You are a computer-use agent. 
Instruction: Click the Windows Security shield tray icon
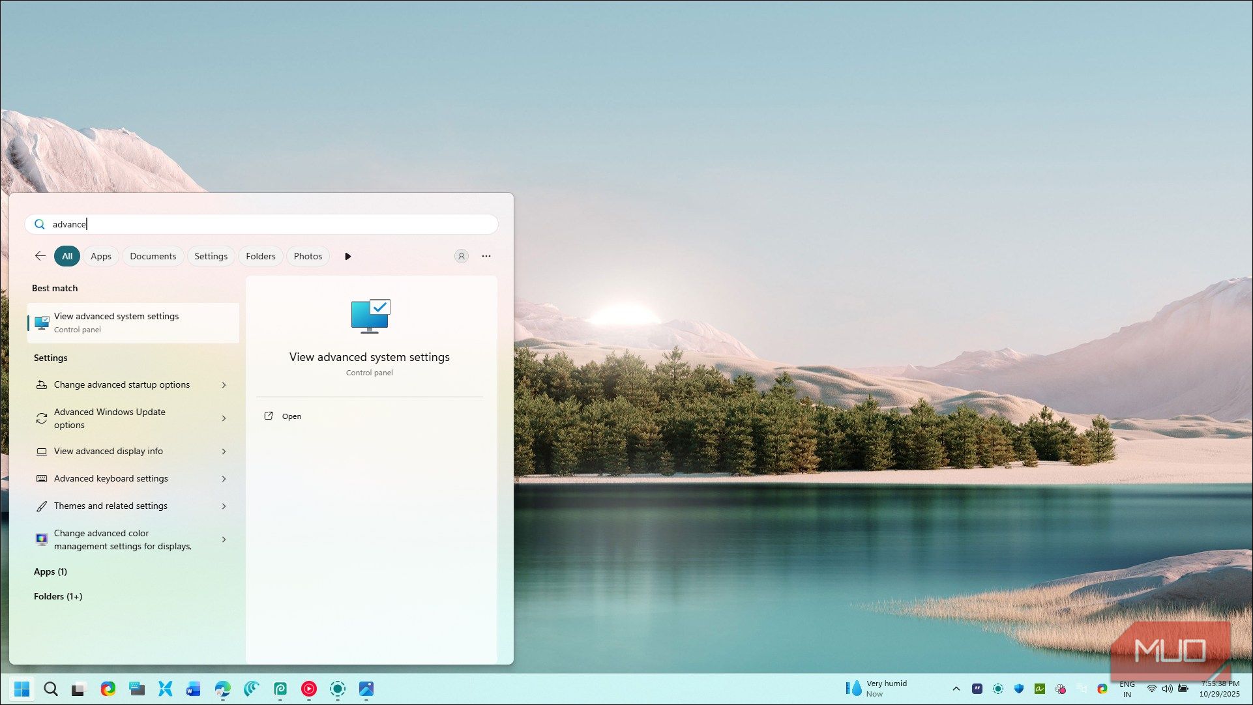[1019, 689]
